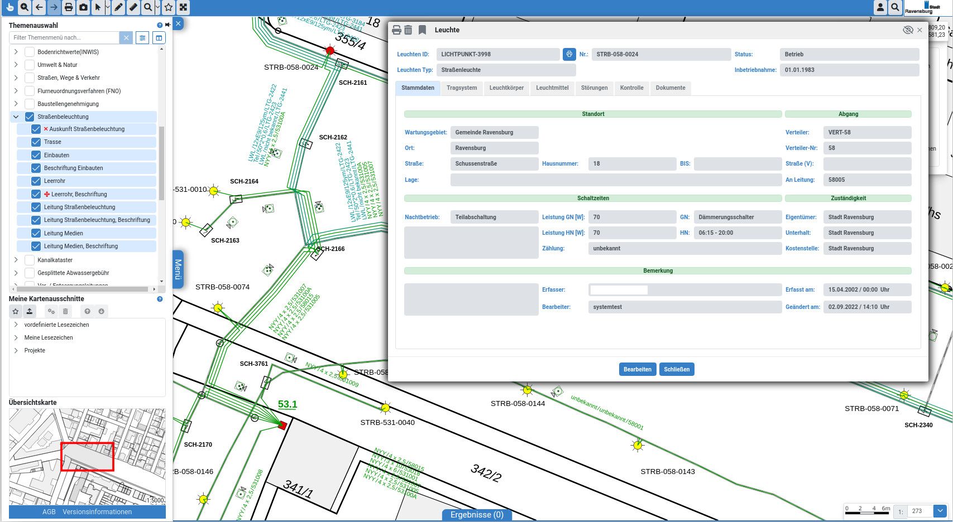
Task: Click blue print button beside Leuchten ID
Action: coord(569,54)
